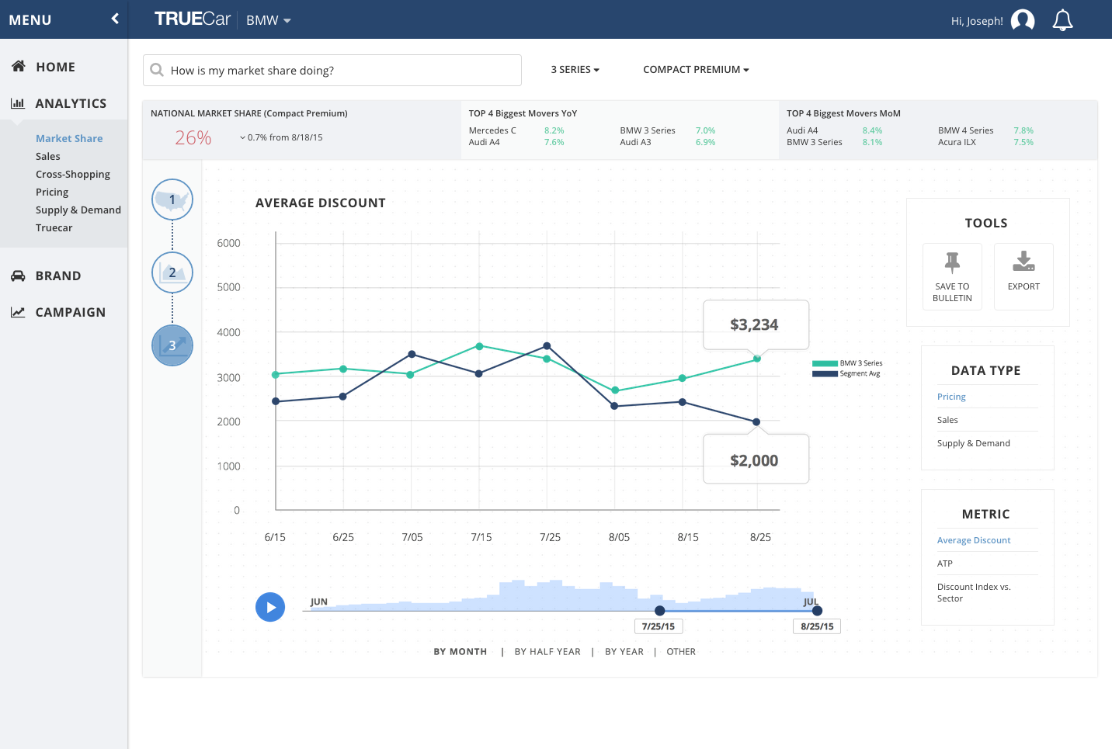The width and height of the screenshot is (1112, 749).
Task: Open Cross-Shopping in the sidebar
Action: coord(73,174)
